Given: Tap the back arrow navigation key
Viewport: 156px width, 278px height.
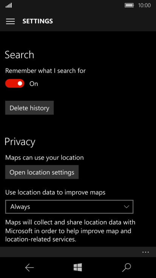Looking at the screenshot, I should [x=29, y=267].
